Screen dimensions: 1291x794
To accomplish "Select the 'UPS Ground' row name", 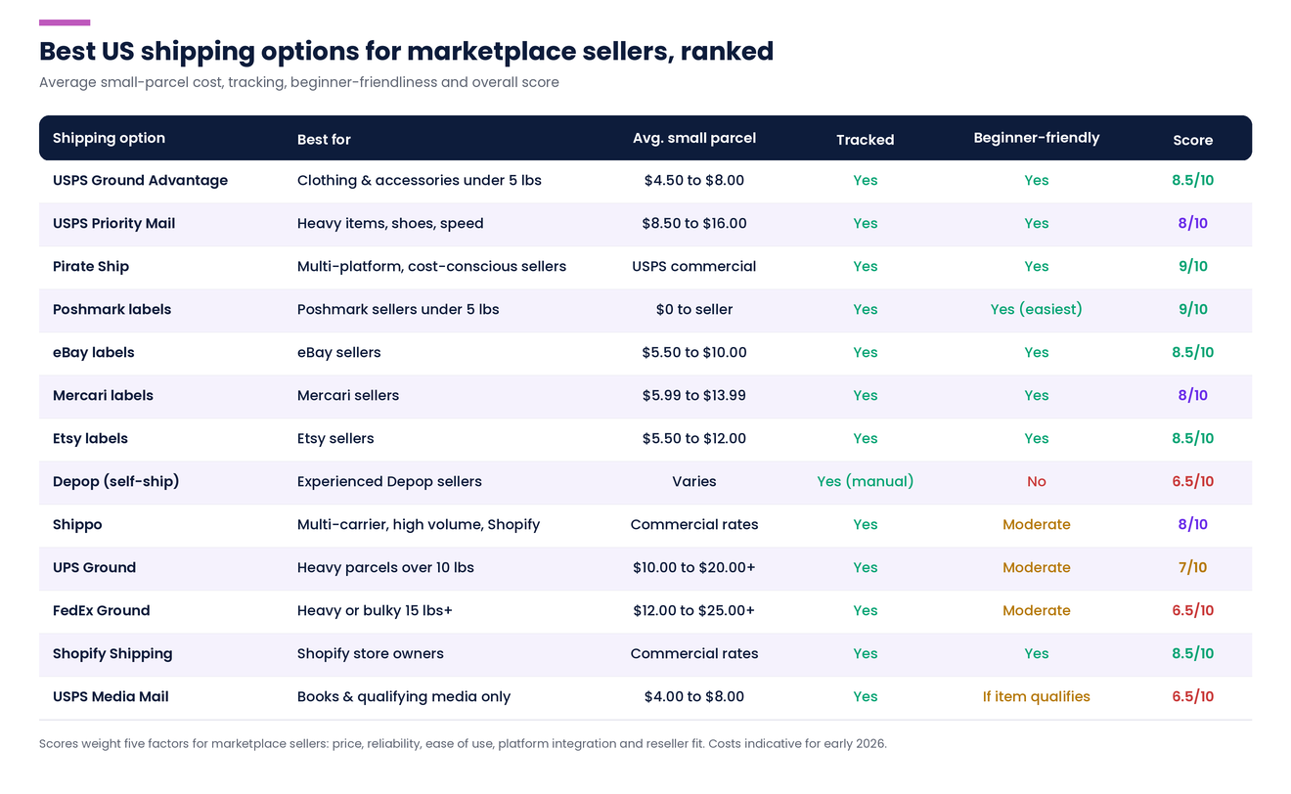I will (x=94, y=567).
